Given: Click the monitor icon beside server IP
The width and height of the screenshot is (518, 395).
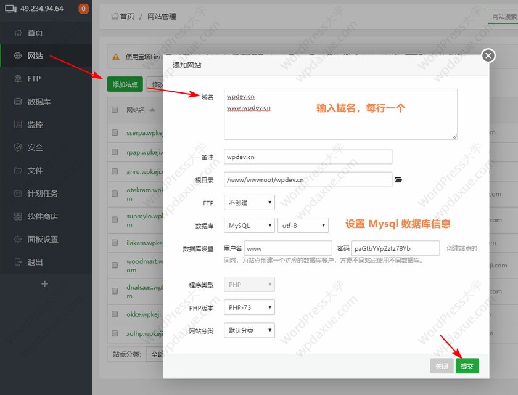Looking at the screenshot, I should pyautogui.click(x=10, y=9).
